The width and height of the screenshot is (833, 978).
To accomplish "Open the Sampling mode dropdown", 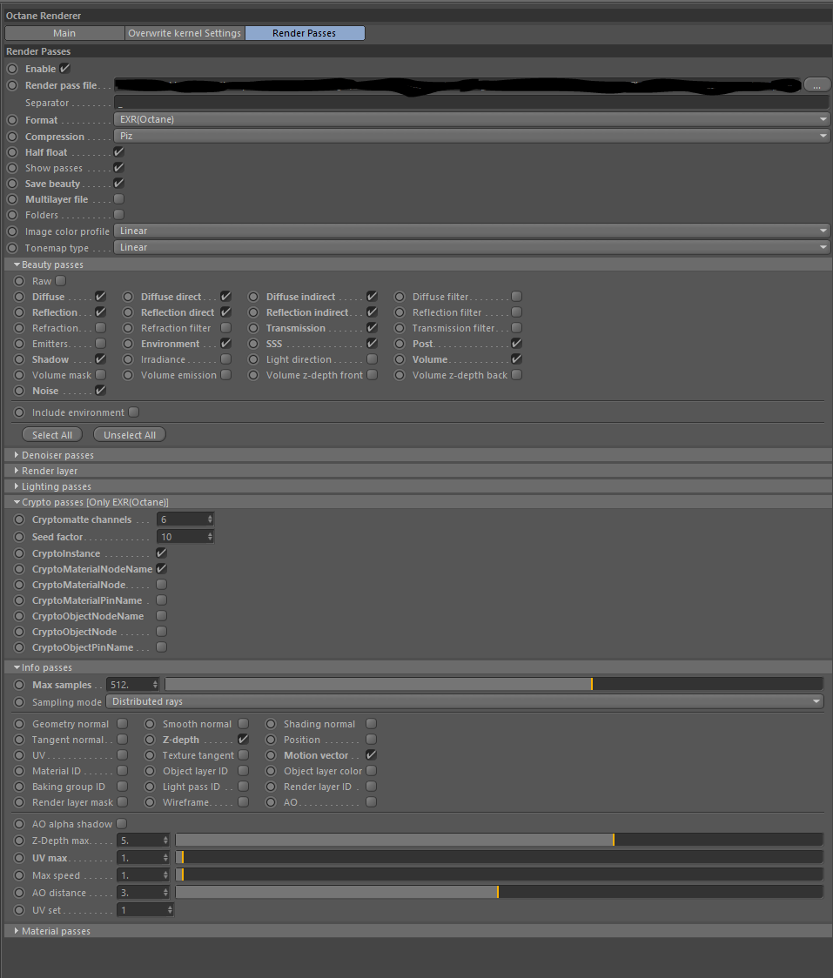I will [465, 701].
